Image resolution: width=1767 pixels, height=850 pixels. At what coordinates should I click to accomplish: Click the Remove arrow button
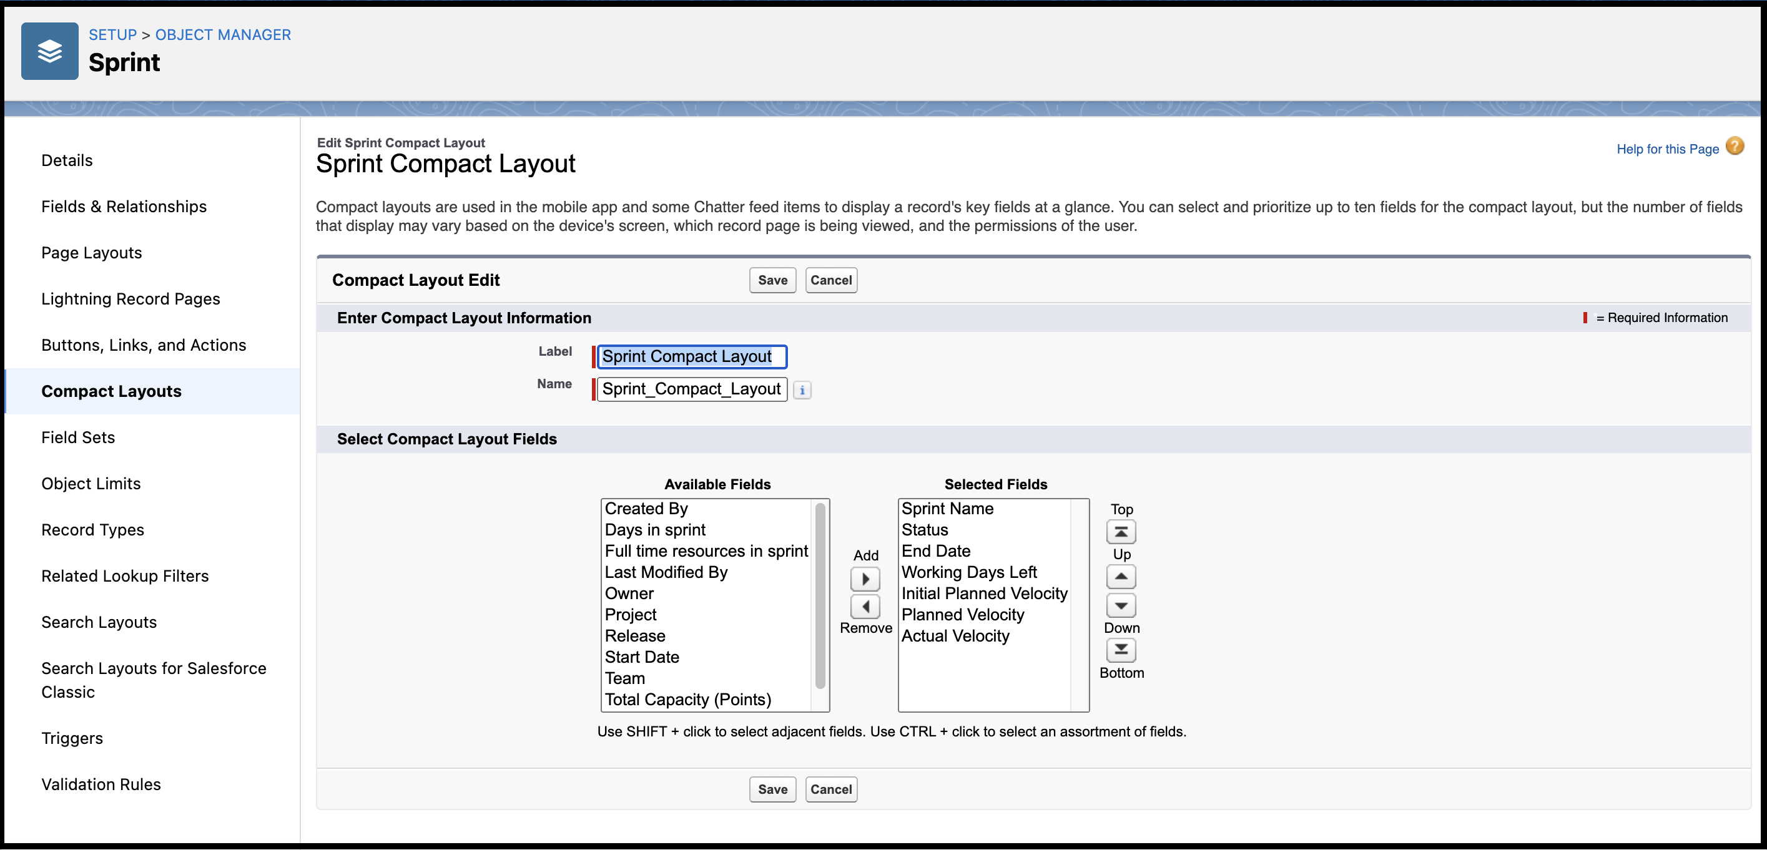(x=865, y=607)
